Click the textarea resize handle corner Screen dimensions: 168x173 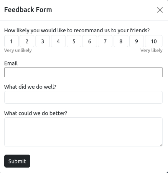point(161,145)
